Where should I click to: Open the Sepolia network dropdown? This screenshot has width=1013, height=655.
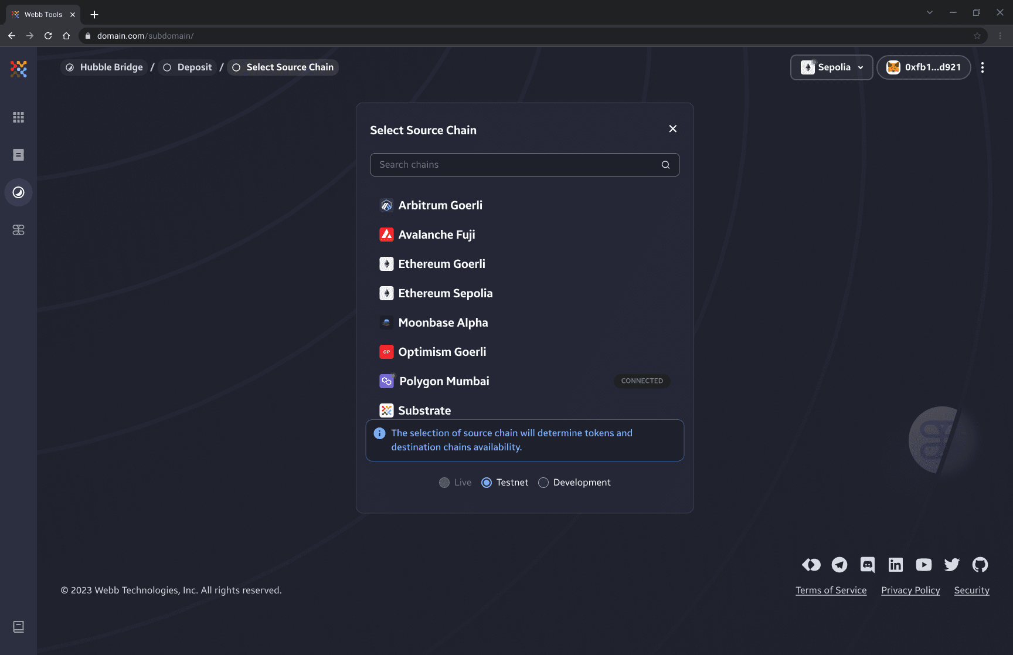click(831, 67)
